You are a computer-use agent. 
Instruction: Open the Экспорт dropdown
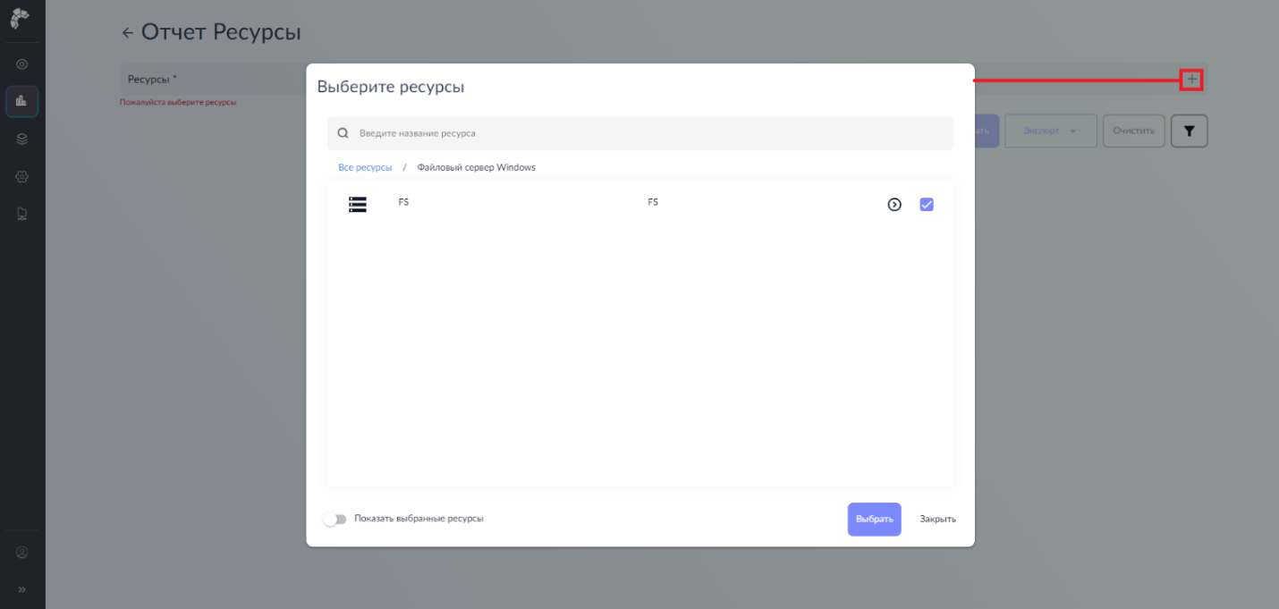coord(1051,131)
